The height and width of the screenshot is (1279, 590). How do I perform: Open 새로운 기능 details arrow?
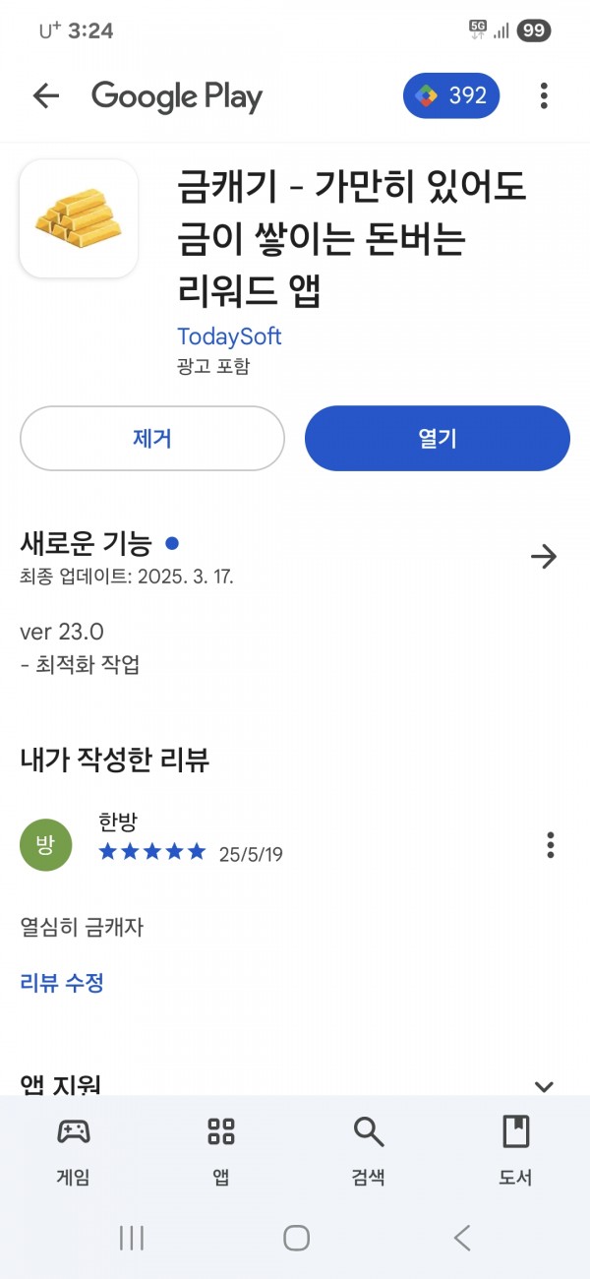[x=544, y=557]
